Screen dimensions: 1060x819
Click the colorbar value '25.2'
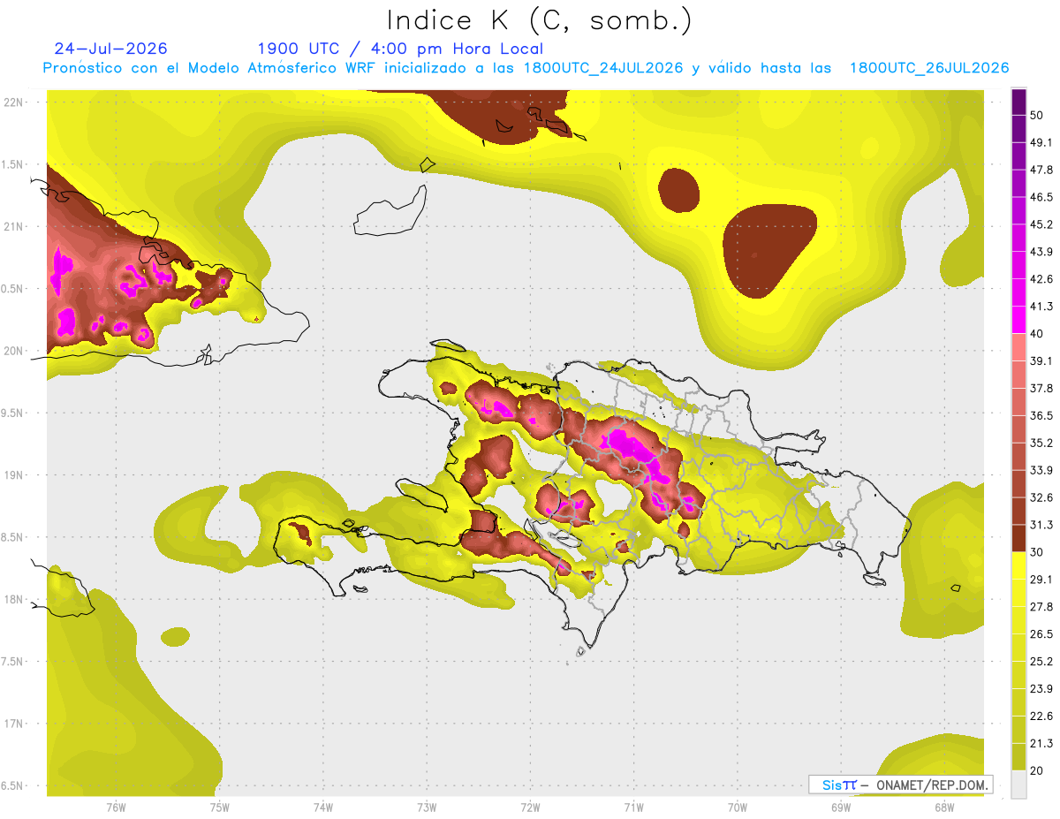[x=1041, y=662]
